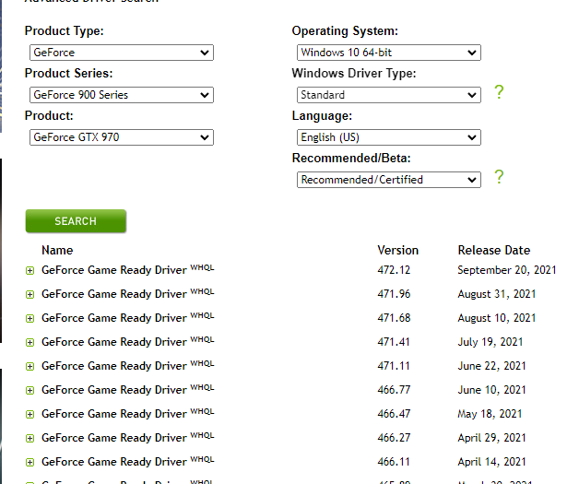The height and width of the screenshot is (484, 579).
Task: Click the release date June 10, 2021
Action: tap(491, 390)
